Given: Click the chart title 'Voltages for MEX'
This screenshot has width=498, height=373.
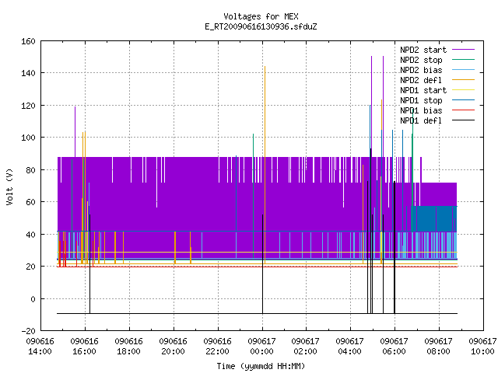Looking at the screenshot, I should 261,16.
